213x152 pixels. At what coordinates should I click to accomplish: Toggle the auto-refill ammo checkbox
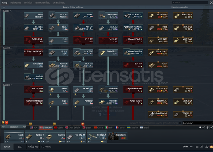pyautogui.click(x=211, y=128)
